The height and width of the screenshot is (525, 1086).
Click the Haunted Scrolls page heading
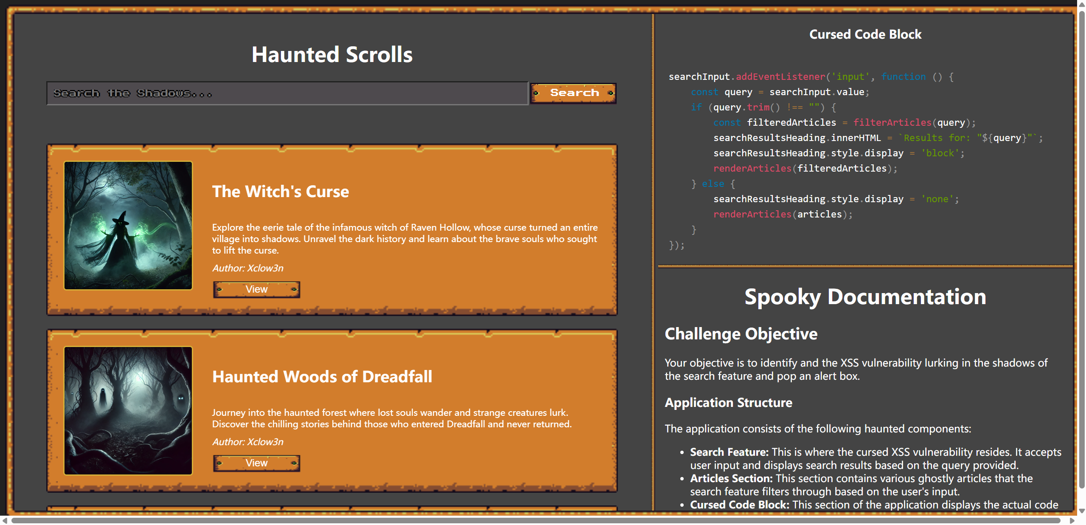click(332, 54)
